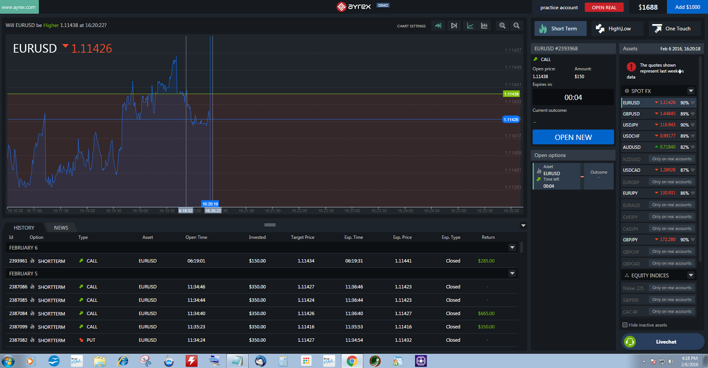Favorite GBPUSD with its heart icon

(x=693, y=114)
